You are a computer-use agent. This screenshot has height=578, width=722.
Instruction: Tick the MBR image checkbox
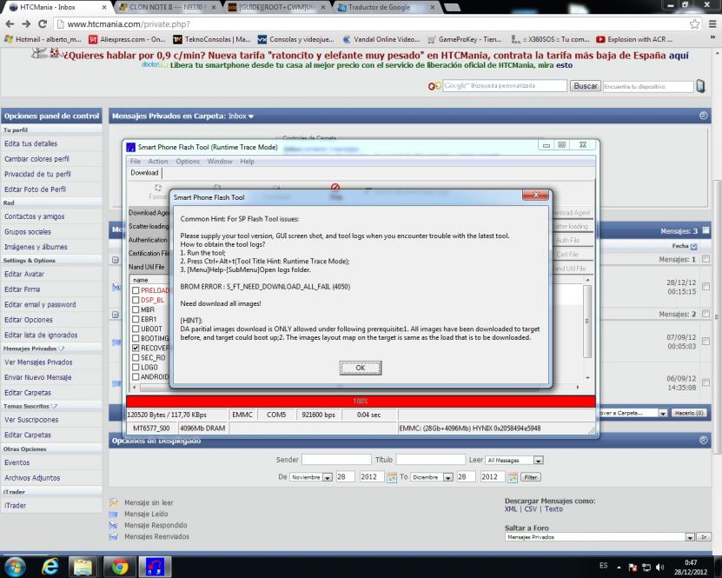coord(136,309)
